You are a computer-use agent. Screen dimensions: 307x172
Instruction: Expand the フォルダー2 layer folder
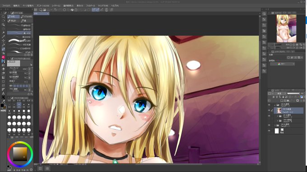(x=278, y=116)
